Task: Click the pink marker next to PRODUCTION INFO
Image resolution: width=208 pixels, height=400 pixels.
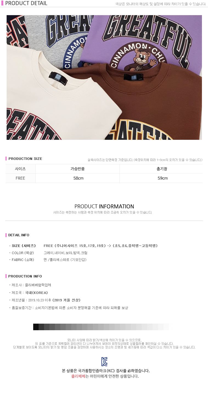Action: 6,276
